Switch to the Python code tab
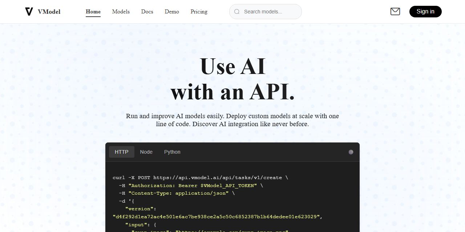This screenshot has width=465, height=232. pyautogui.click(x=172, y=152)
